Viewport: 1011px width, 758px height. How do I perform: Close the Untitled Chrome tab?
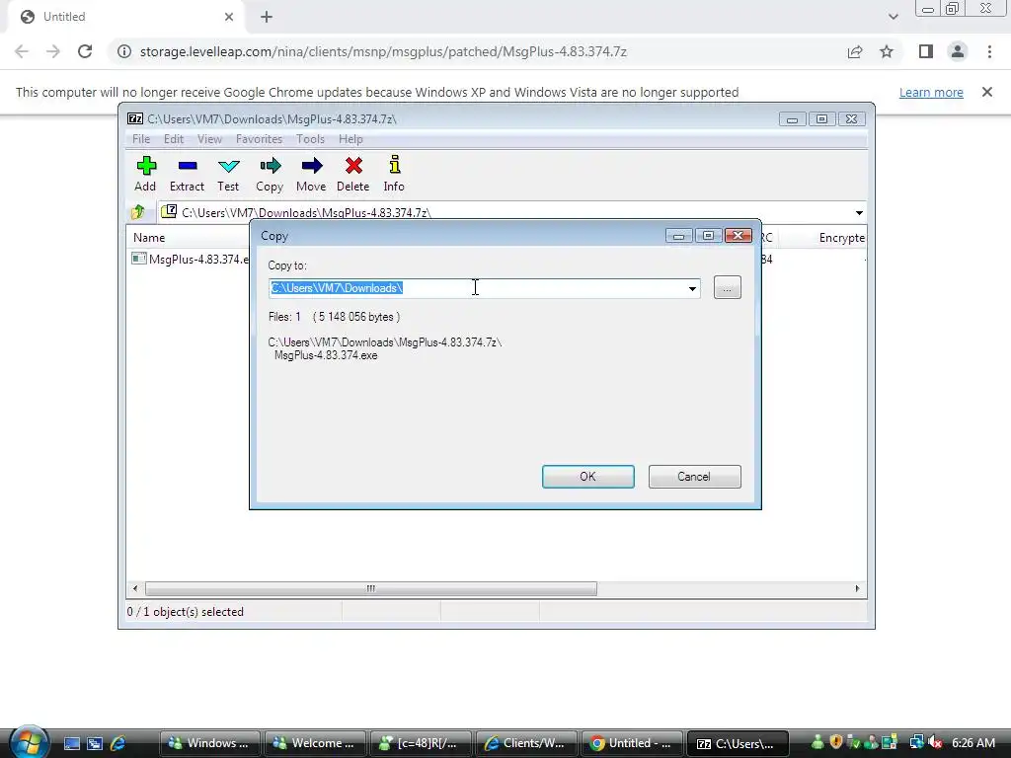pos(229,17)
